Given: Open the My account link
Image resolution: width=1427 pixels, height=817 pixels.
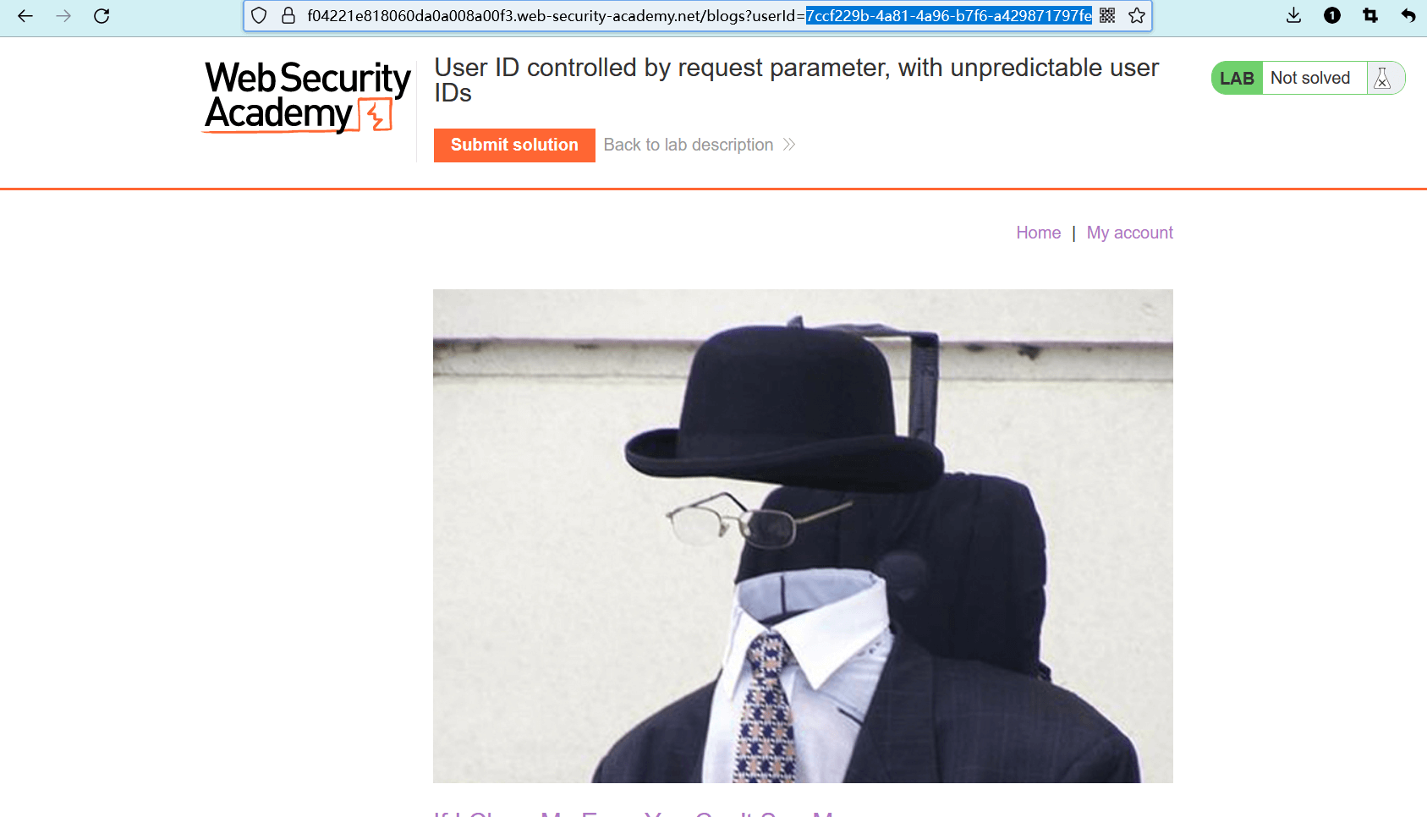Looking at the screenshot, I should (x=1129, y=233).
